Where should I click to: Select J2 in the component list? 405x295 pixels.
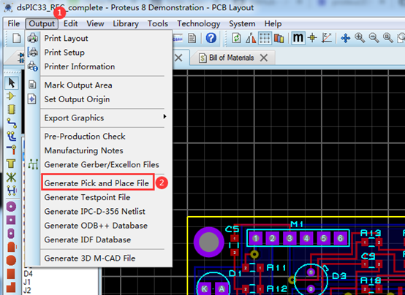[27, 291]
